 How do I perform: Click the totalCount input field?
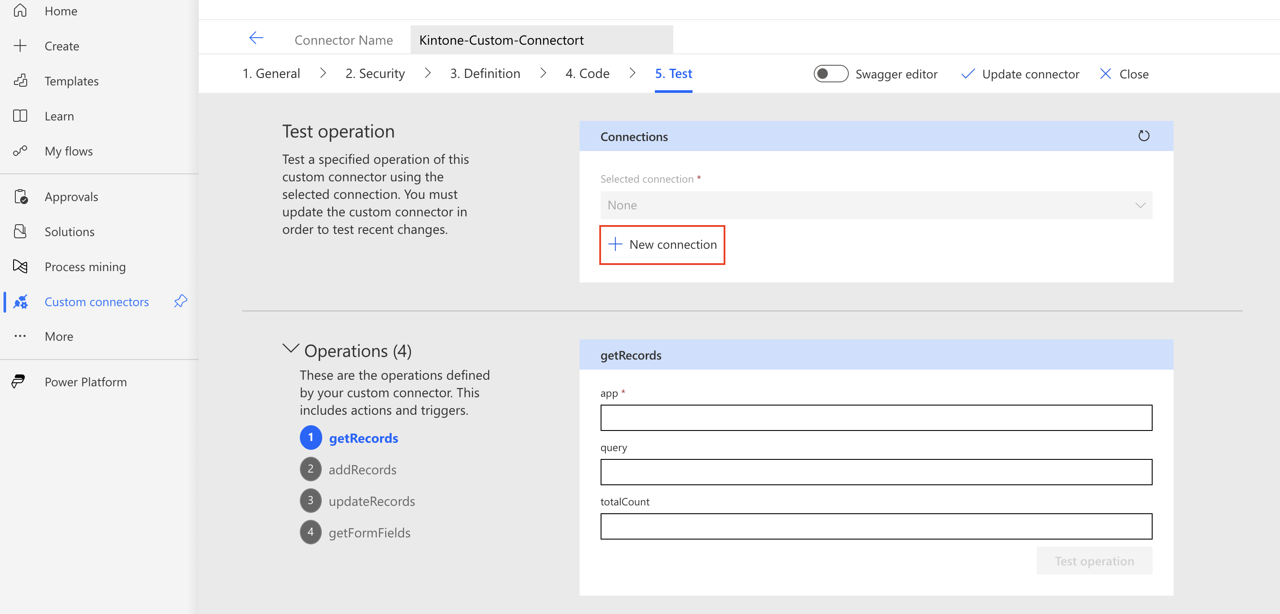(876, 526)
